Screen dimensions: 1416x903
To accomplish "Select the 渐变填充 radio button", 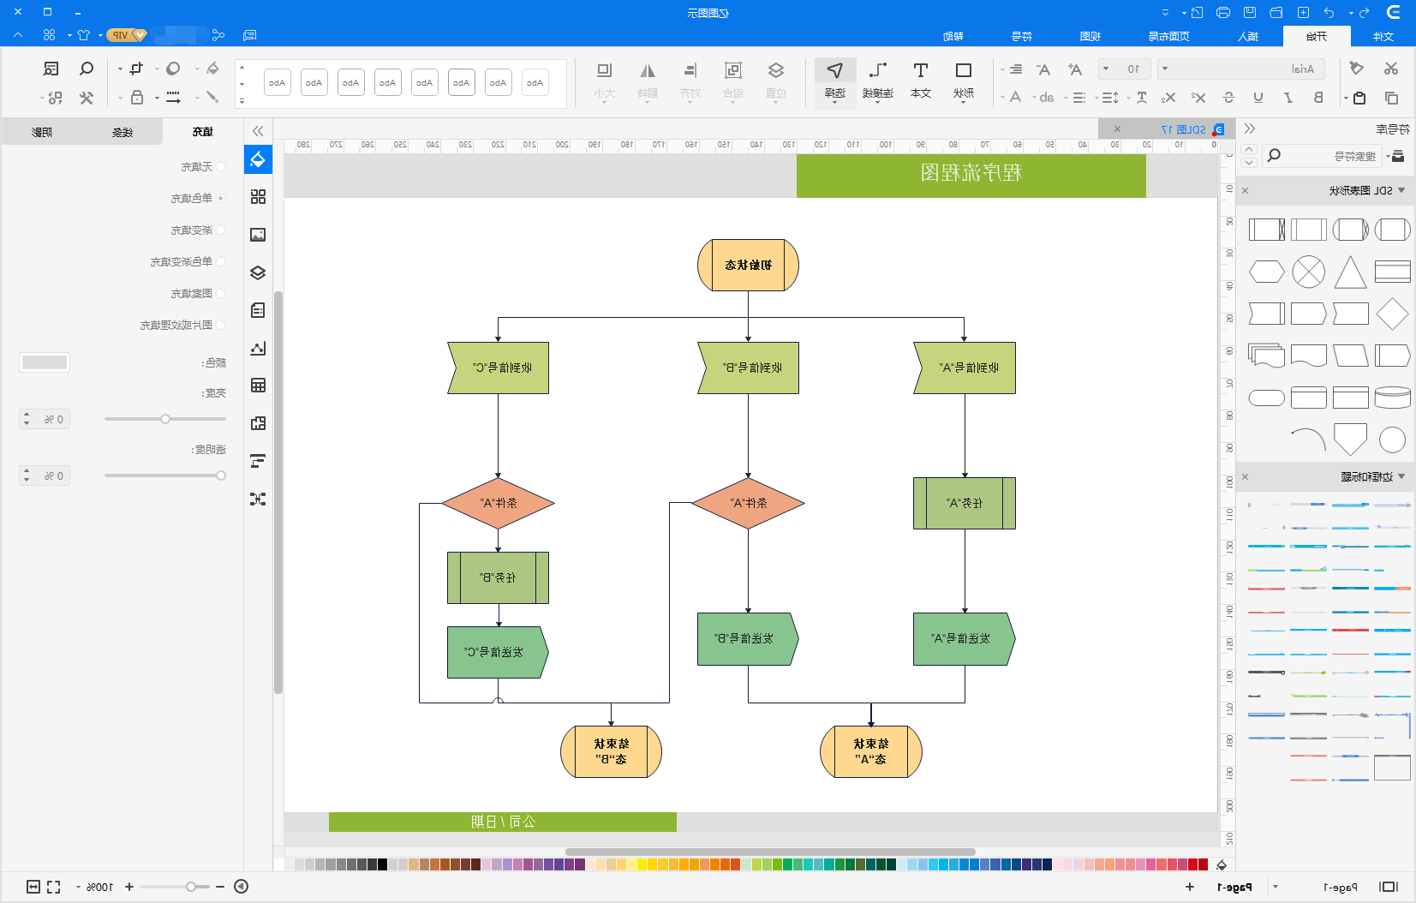I will coord(221,230).
